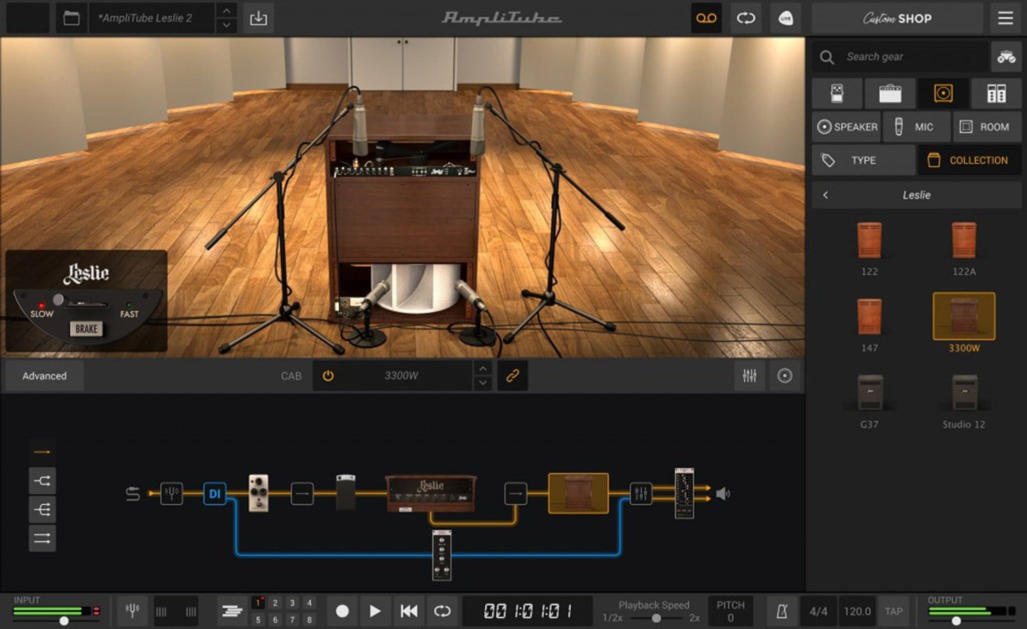Rewind to start button

coord(409,611)
